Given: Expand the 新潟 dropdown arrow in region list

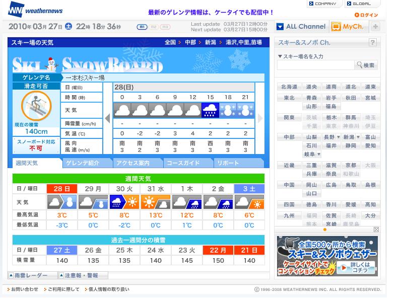Looking at the screenshot, I should coord(358,137).
